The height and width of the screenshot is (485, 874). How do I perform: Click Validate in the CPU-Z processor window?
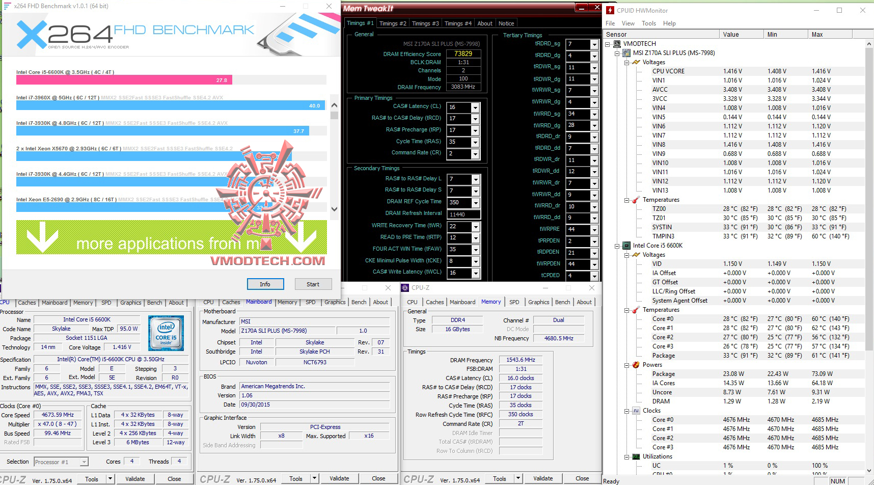pos(135,479)
